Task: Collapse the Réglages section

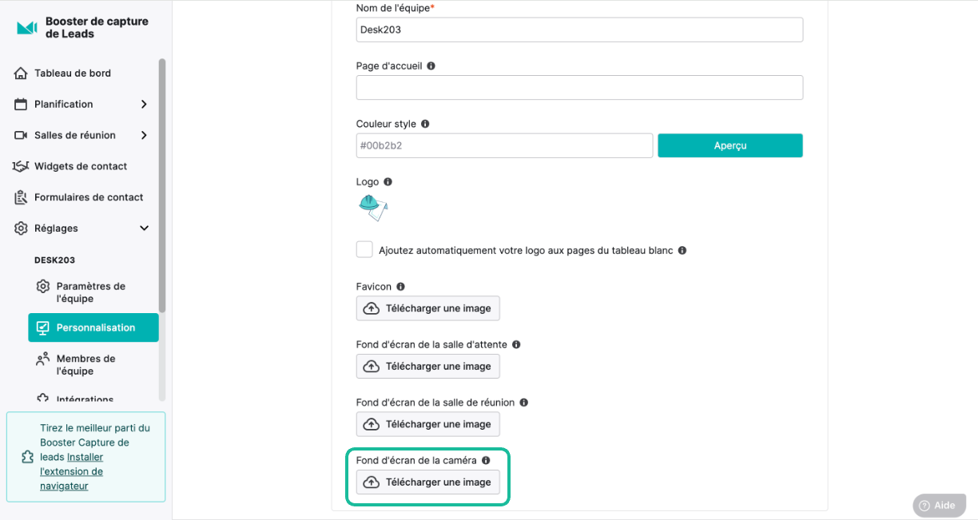Action: pyautogui.click(x=144, y=228)
